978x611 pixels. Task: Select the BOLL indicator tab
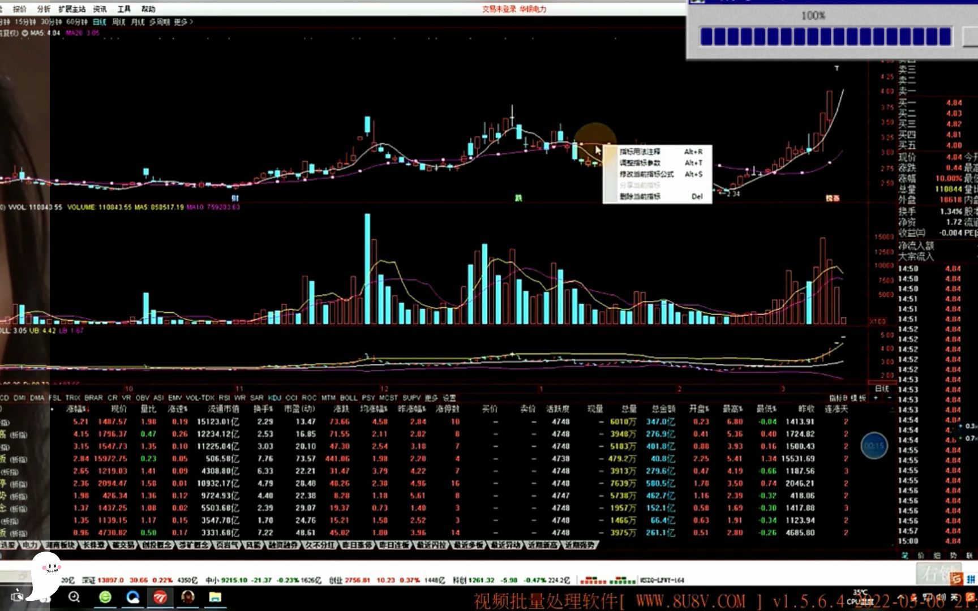(349, 398)
